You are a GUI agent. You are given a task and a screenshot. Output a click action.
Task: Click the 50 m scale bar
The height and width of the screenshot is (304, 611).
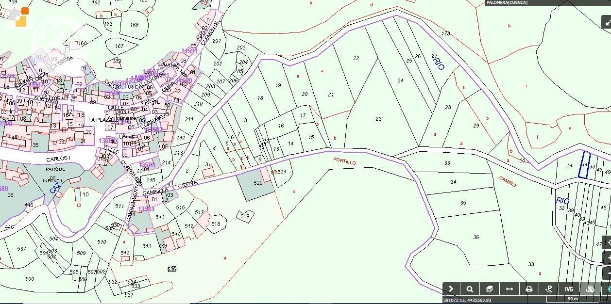(x=572, y=300)
